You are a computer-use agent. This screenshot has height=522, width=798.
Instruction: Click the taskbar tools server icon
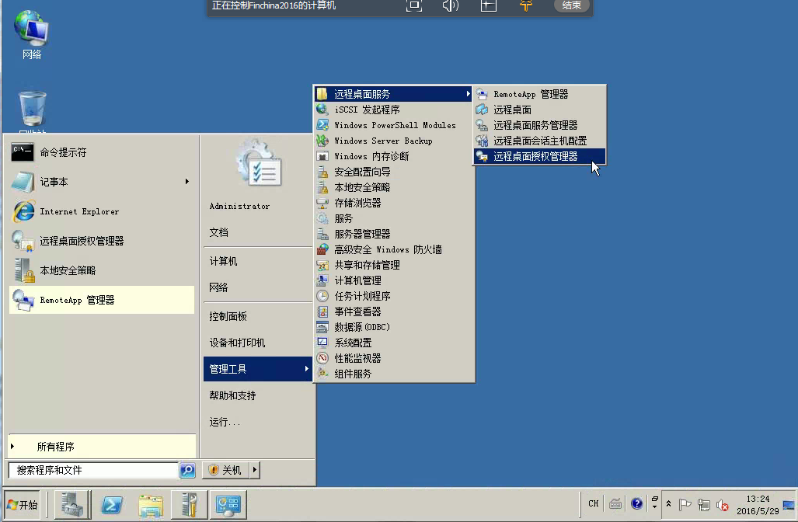click(x=190, y=505)
